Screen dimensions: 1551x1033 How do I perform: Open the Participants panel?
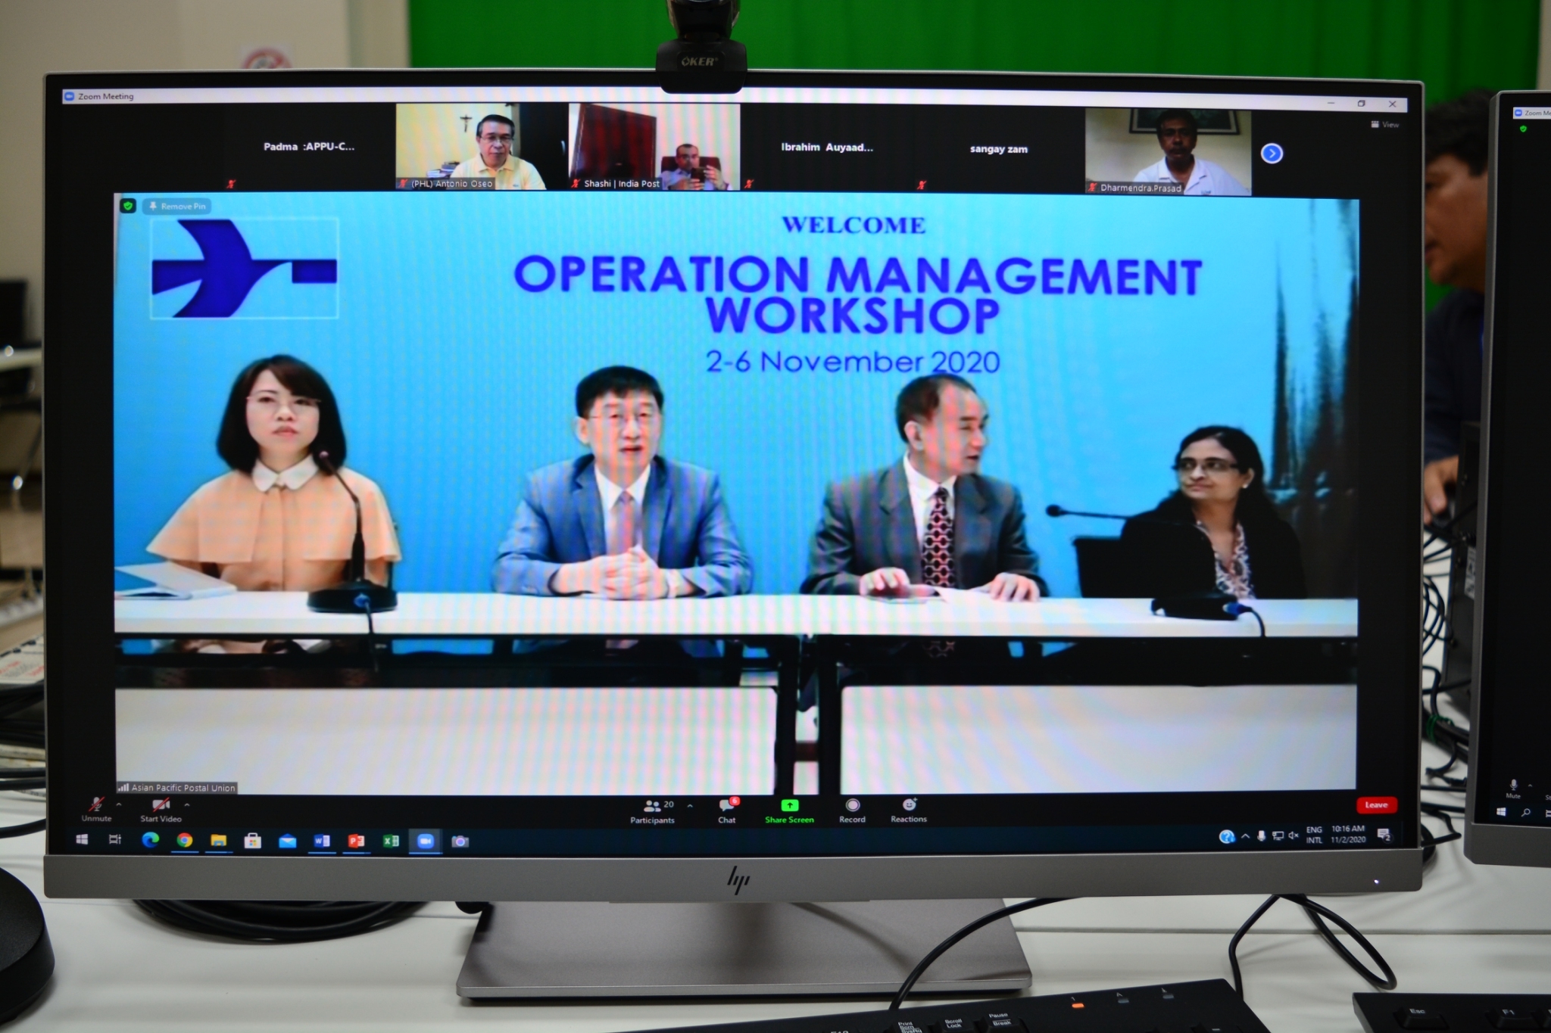[652, 811]
